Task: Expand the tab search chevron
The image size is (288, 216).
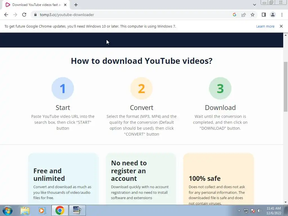Action: [254, 5]
